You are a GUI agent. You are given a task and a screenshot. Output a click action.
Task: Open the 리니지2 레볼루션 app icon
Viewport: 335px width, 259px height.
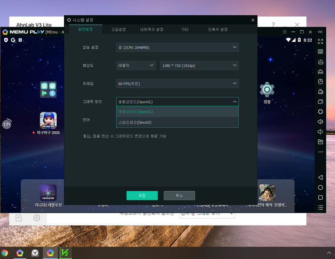pyautogui.click(x=48, y=192)
